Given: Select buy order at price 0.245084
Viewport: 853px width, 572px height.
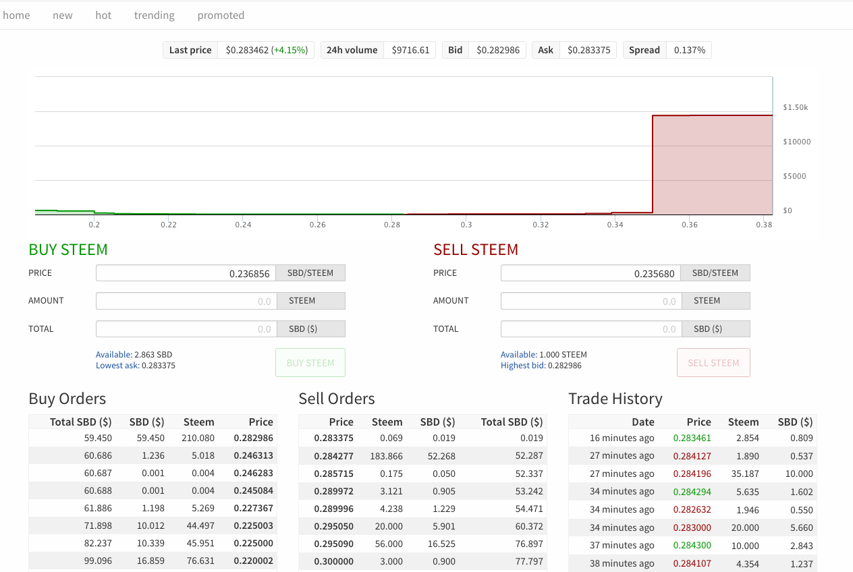Looking at the screenshot, I should 153,490.
